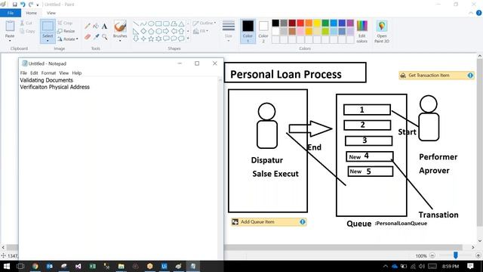Select the Magnifier tool in Paint
The image size is (483, 272).
105,37
